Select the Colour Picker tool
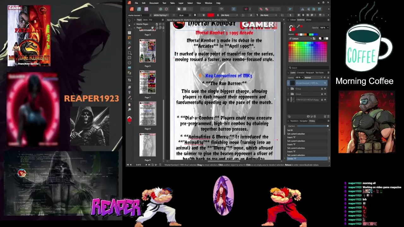The width and height of the screenshot is (404, 227). coord(129,97)
